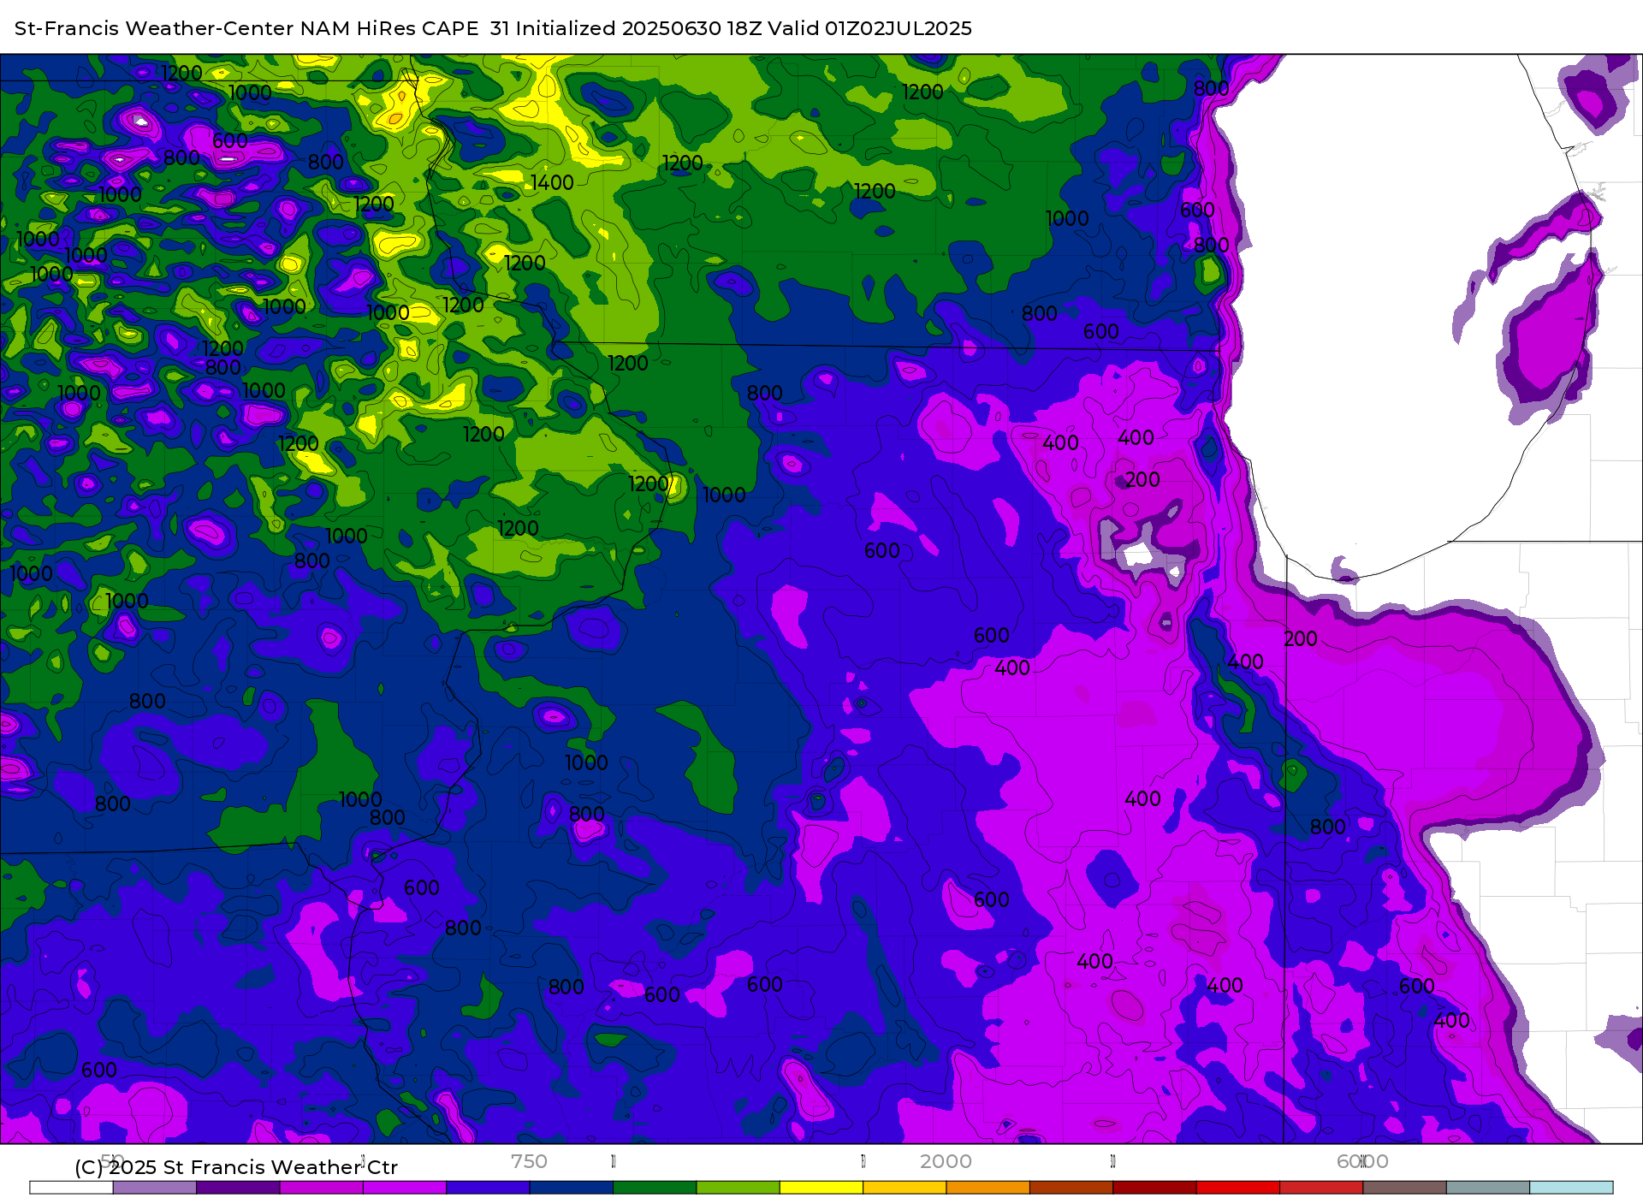The image size is (1643, 1198).
Task: Click the dark purple legend swatch
Action: pos(238,1188)
